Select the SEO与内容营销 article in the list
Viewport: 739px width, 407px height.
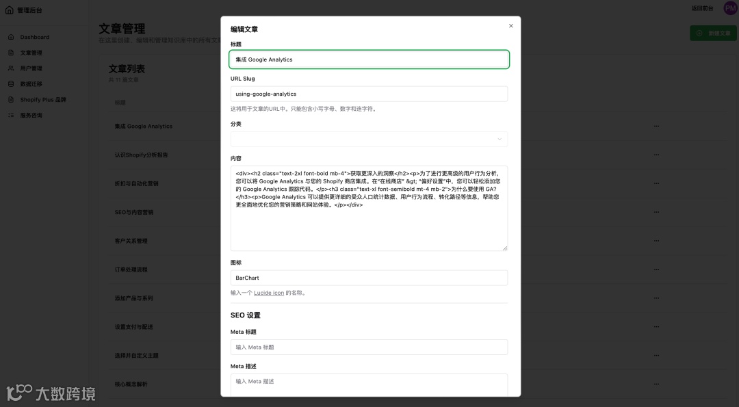click(134, 213)
